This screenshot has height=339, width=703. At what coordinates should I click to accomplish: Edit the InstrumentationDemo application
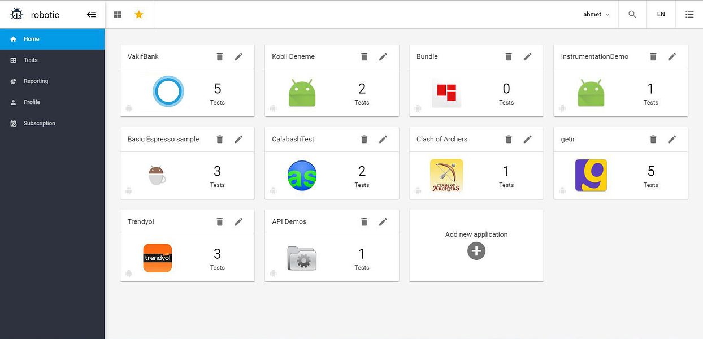pos(672,56)
